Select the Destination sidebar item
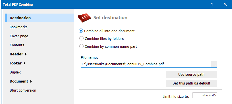Viewport: 232px width, 104px height. [x=39, y=18]
